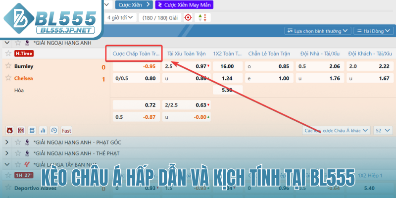
Task: Click the first red shield icon below match
Action: (x=9, y=130)
